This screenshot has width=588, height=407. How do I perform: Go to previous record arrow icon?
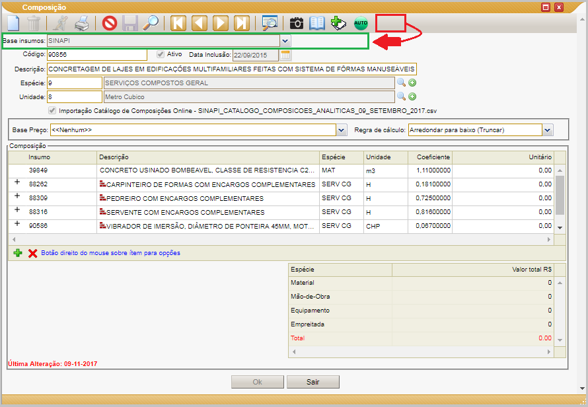pyautogui.click(x=200, y=23)
